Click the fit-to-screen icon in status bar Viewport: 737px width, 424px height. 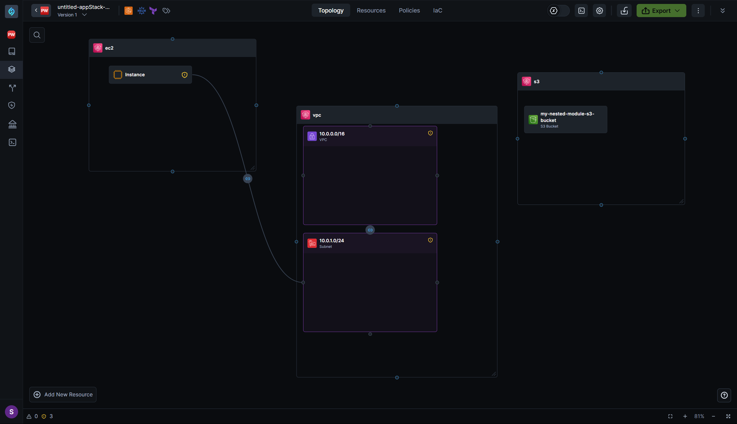[670, 416]
